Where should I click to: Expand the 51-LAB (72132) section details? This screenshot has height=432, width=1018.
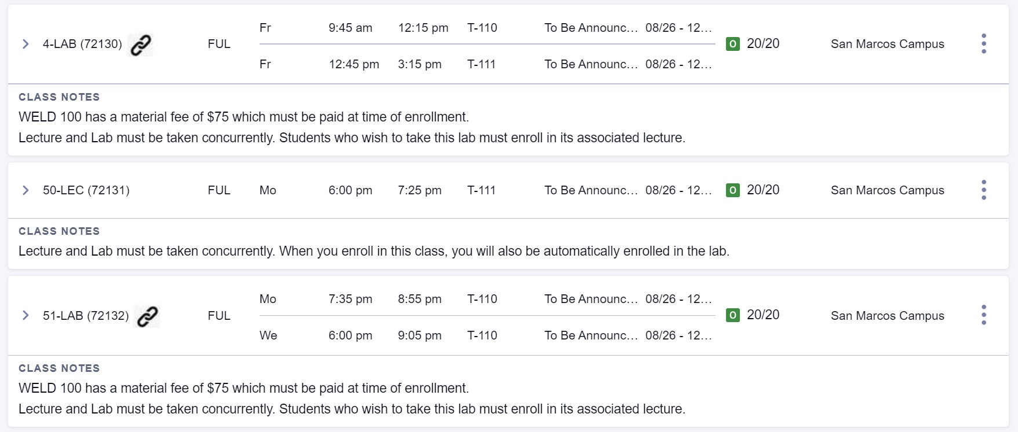[x=25, y=315]
